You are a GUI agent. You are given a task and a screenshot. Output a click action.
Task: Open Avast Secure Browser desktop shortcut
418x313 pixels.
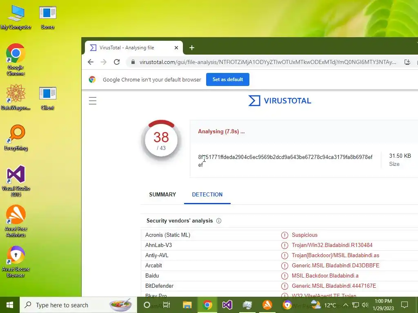click(x=16, y=261)
